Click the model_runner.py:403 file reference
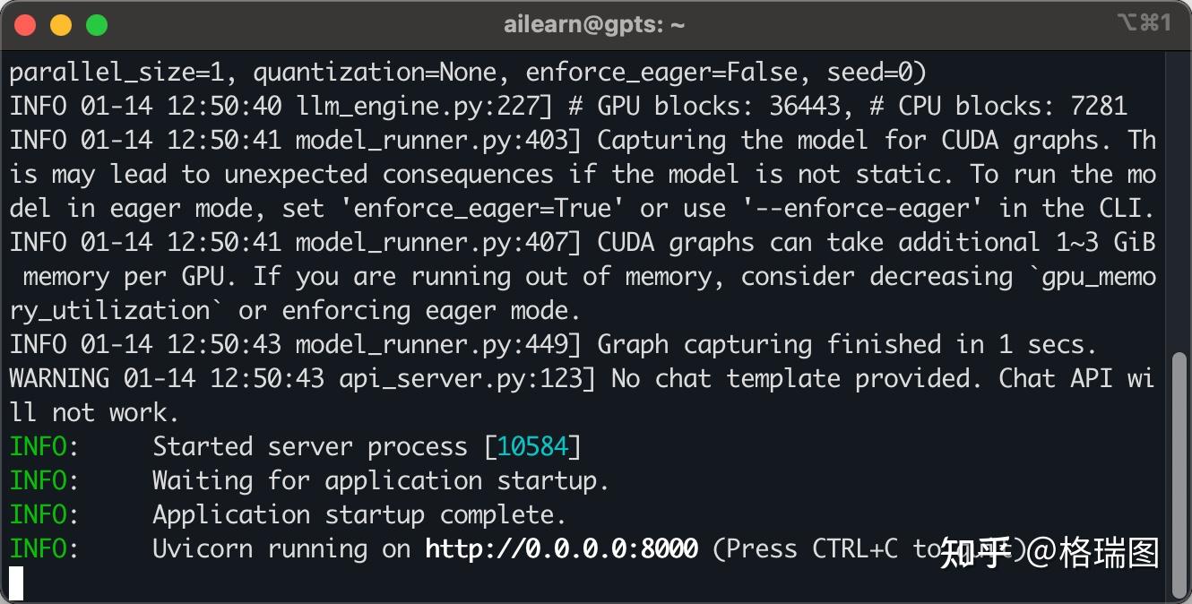 click(x=433, y=140)
